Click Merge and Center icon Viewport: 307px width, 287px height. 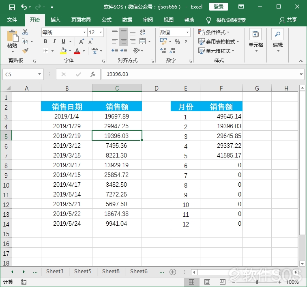coord(142,41)
